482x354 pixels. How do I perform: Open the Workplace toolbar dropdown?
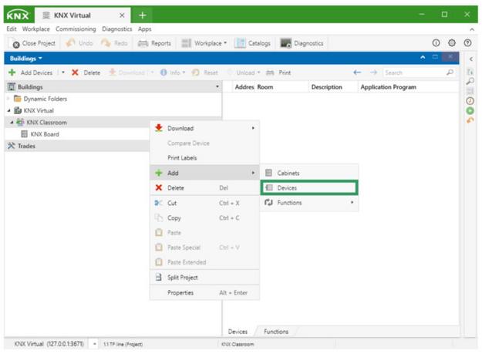pyautogui.click(x=204, y=43)
